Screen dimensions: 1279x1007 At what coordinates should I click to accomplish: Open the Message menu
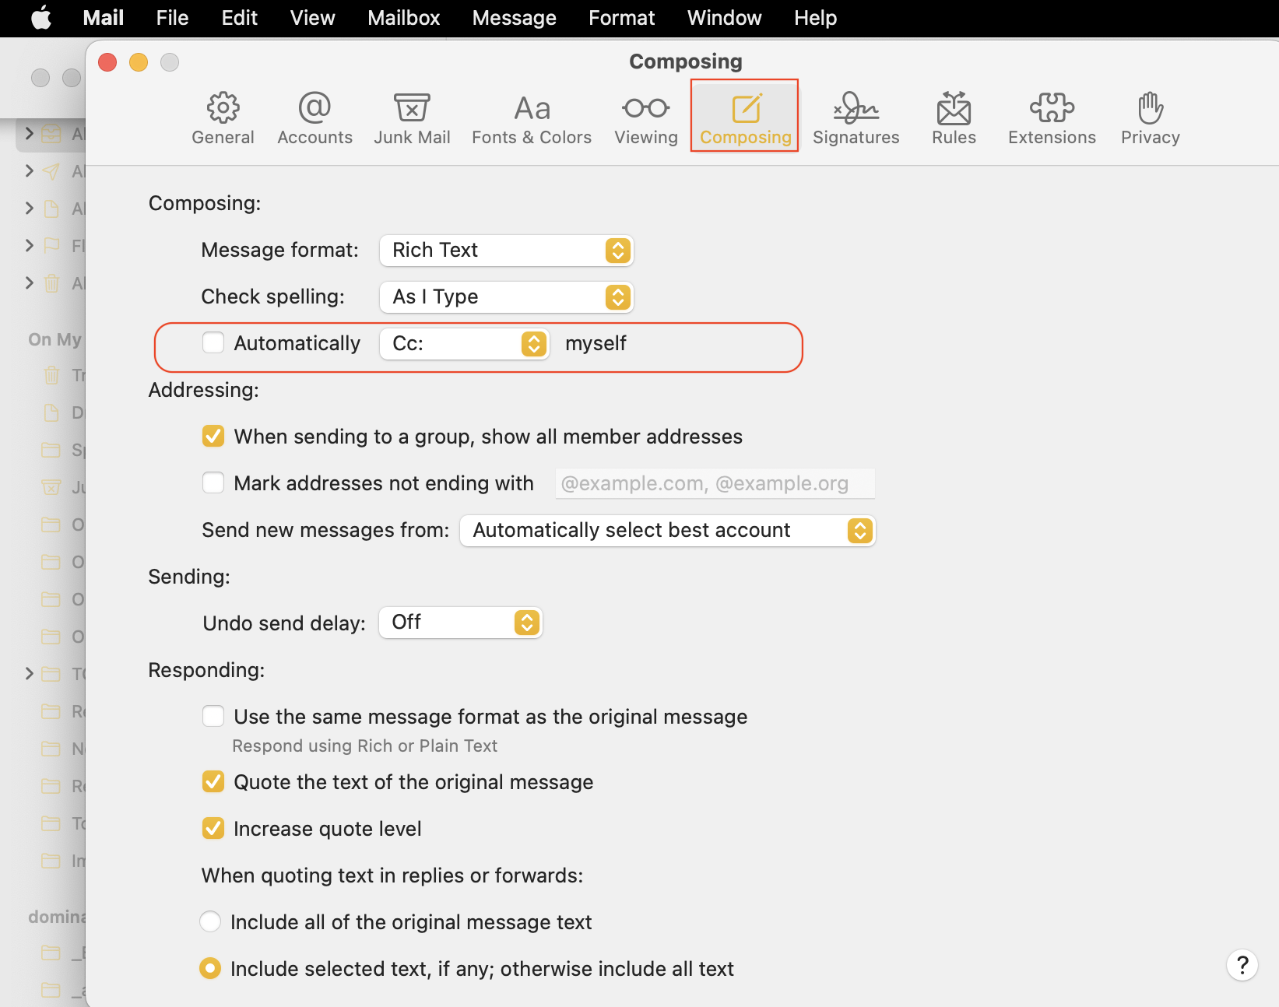pos(514,18)
